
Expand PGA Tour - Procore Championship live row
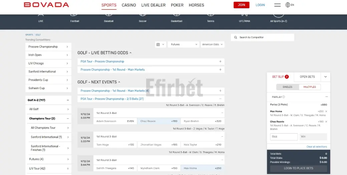(151, 61)
